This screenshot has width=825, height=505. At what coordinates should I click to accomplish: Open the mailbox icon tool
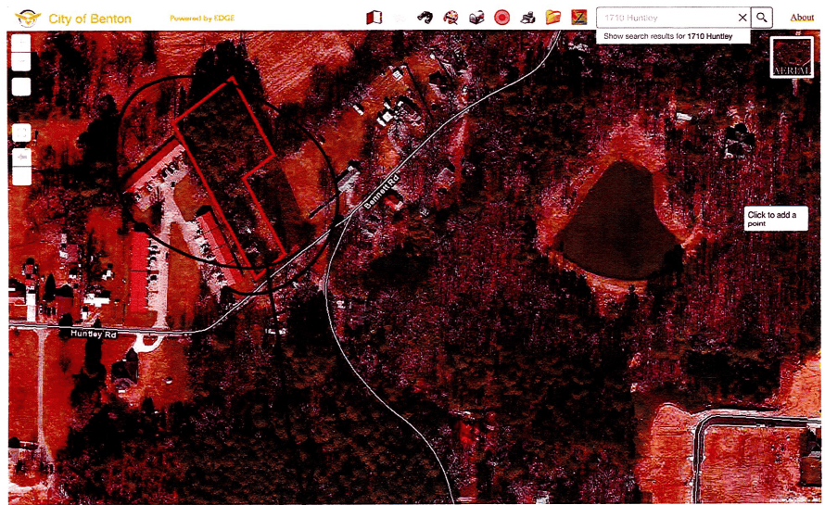pyautogui.click(x=476, y=17)
